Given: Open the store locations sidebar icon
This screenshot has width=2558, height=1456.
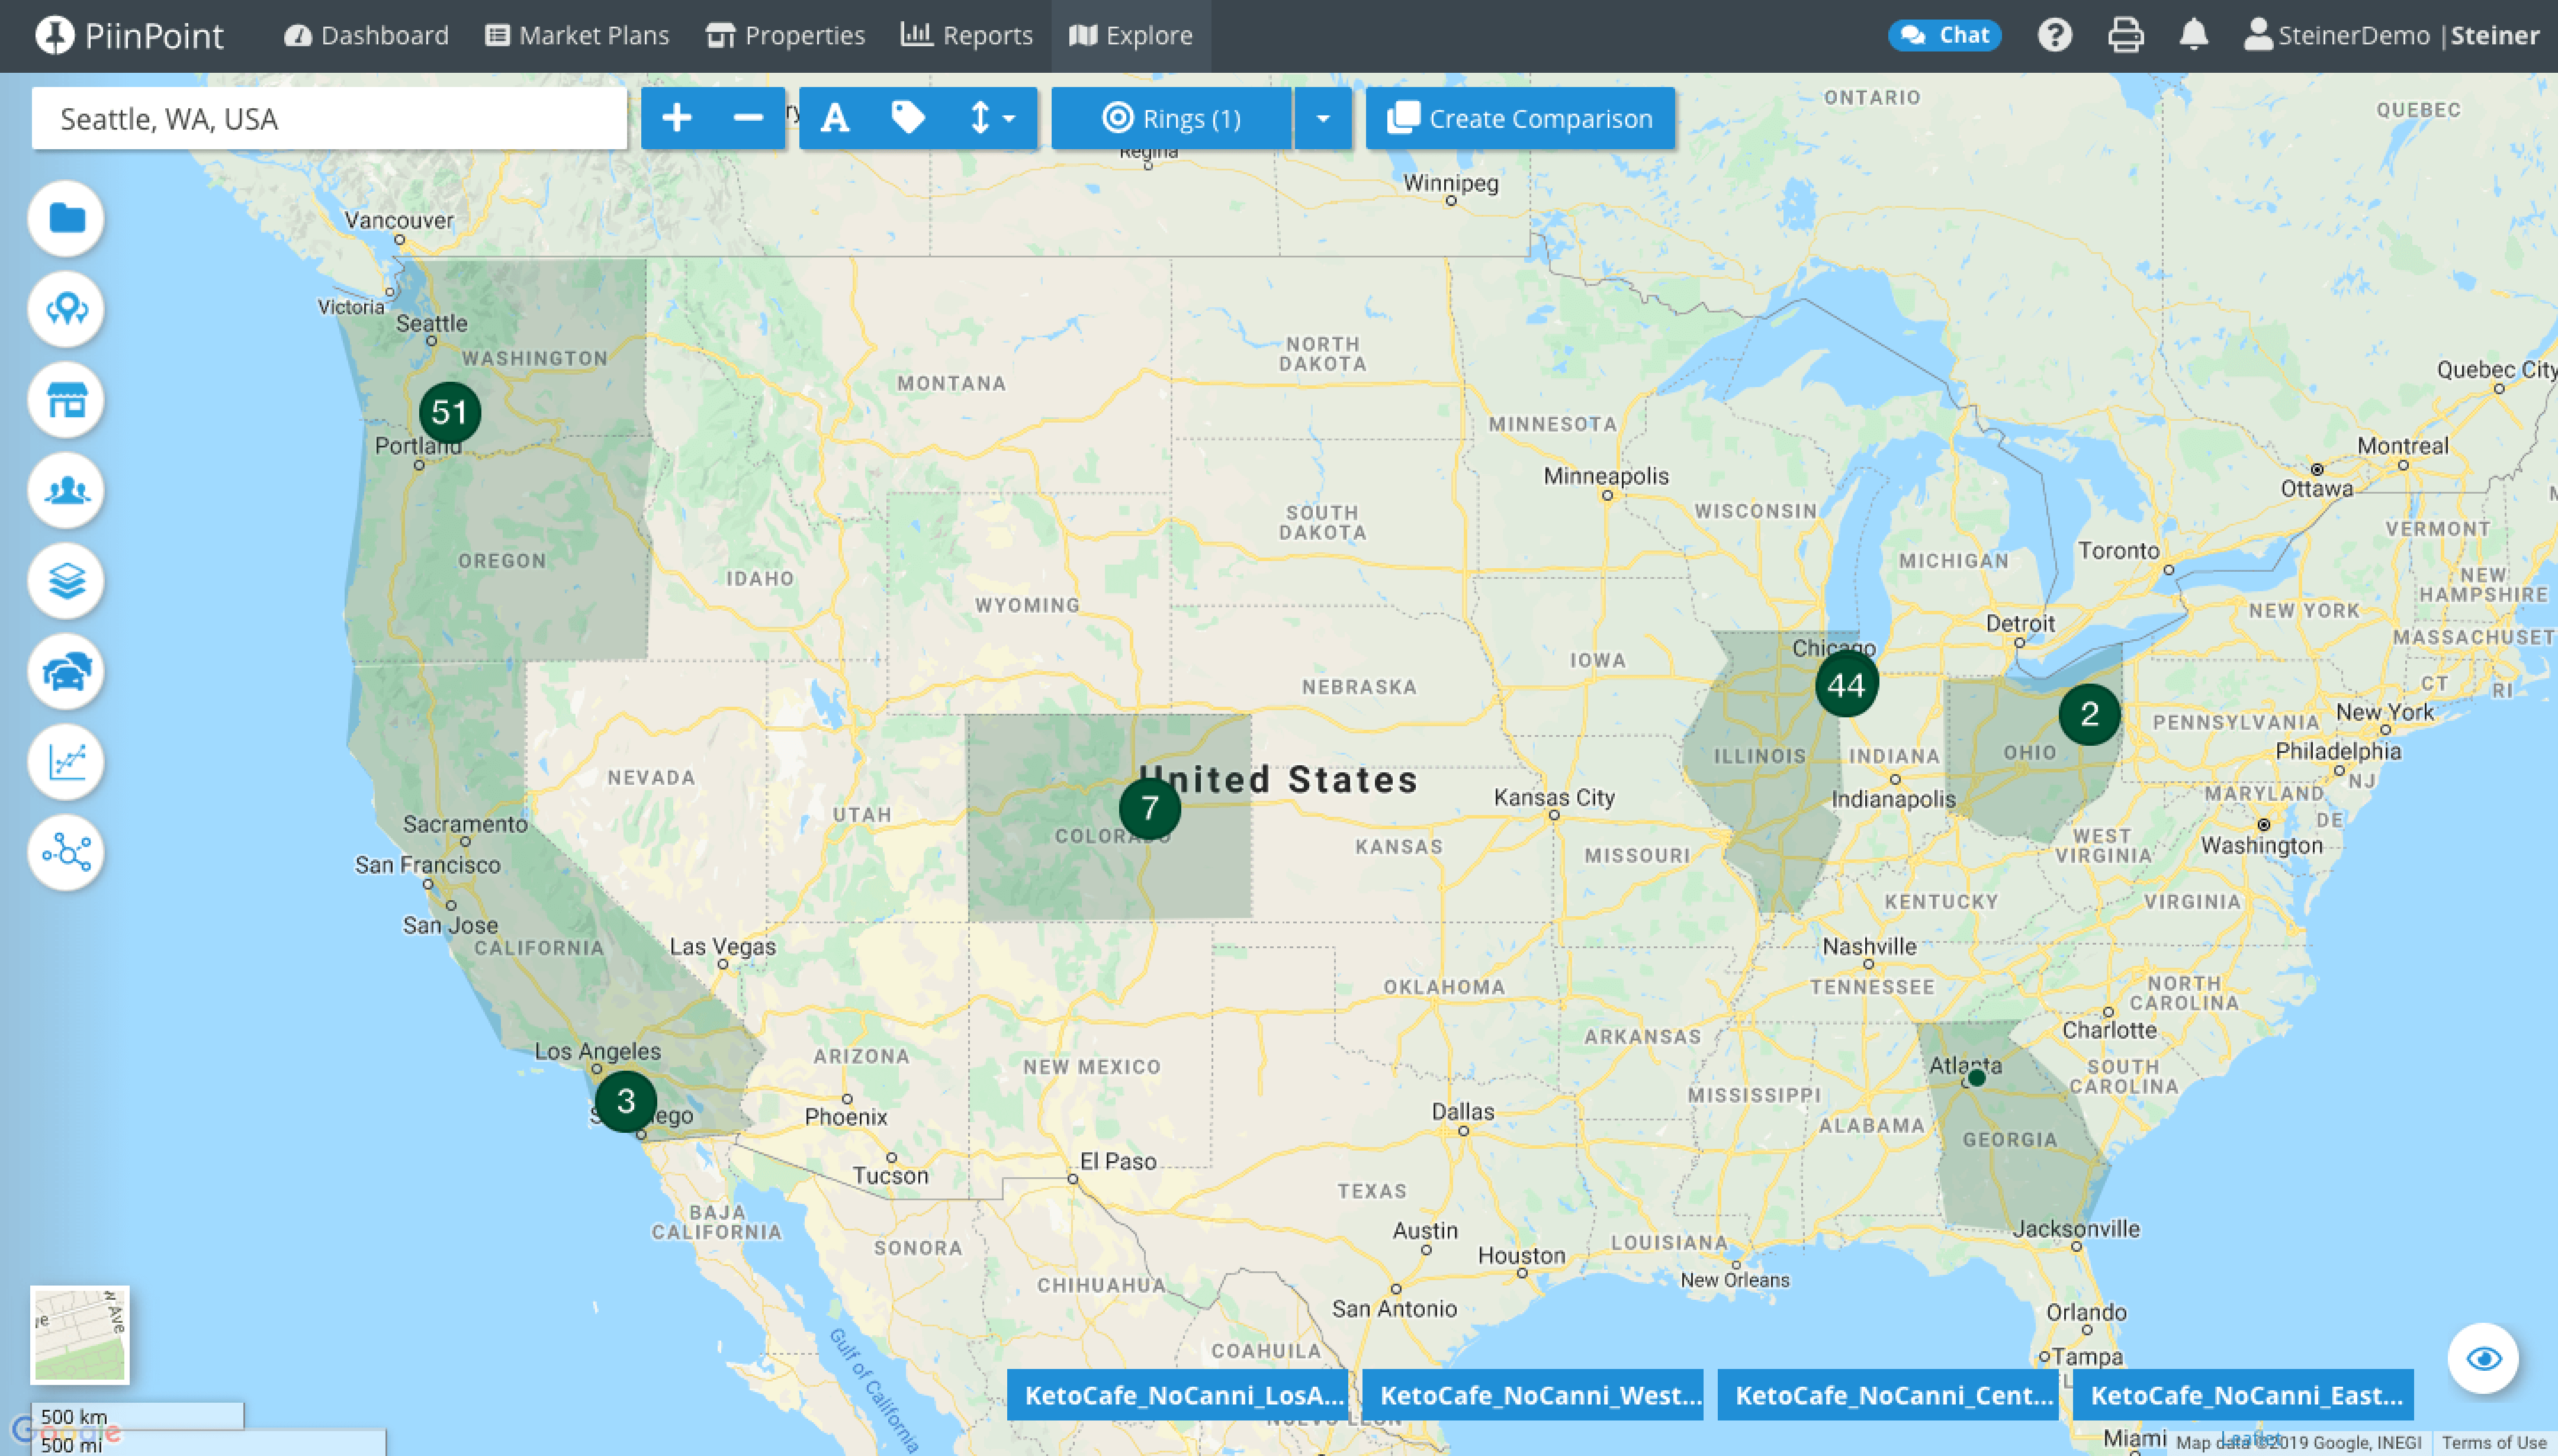Looking at the screenshot, I should (66, 400).
